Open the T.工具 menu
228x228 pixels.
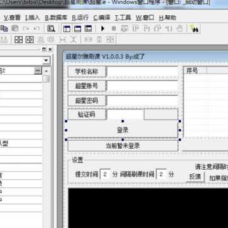[123, 18]
